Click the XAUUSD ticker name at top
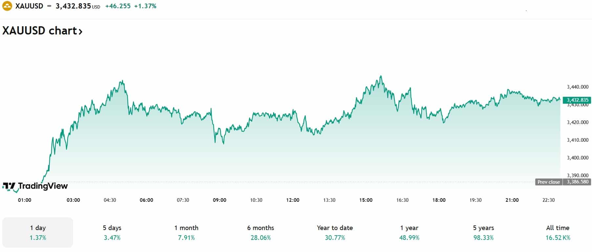The image size is (592, 252). click(x=29, y=6)
